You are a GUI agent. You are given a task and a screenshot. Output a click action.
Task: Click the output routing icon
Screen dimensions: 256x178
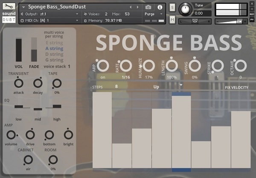pos(22,14)
